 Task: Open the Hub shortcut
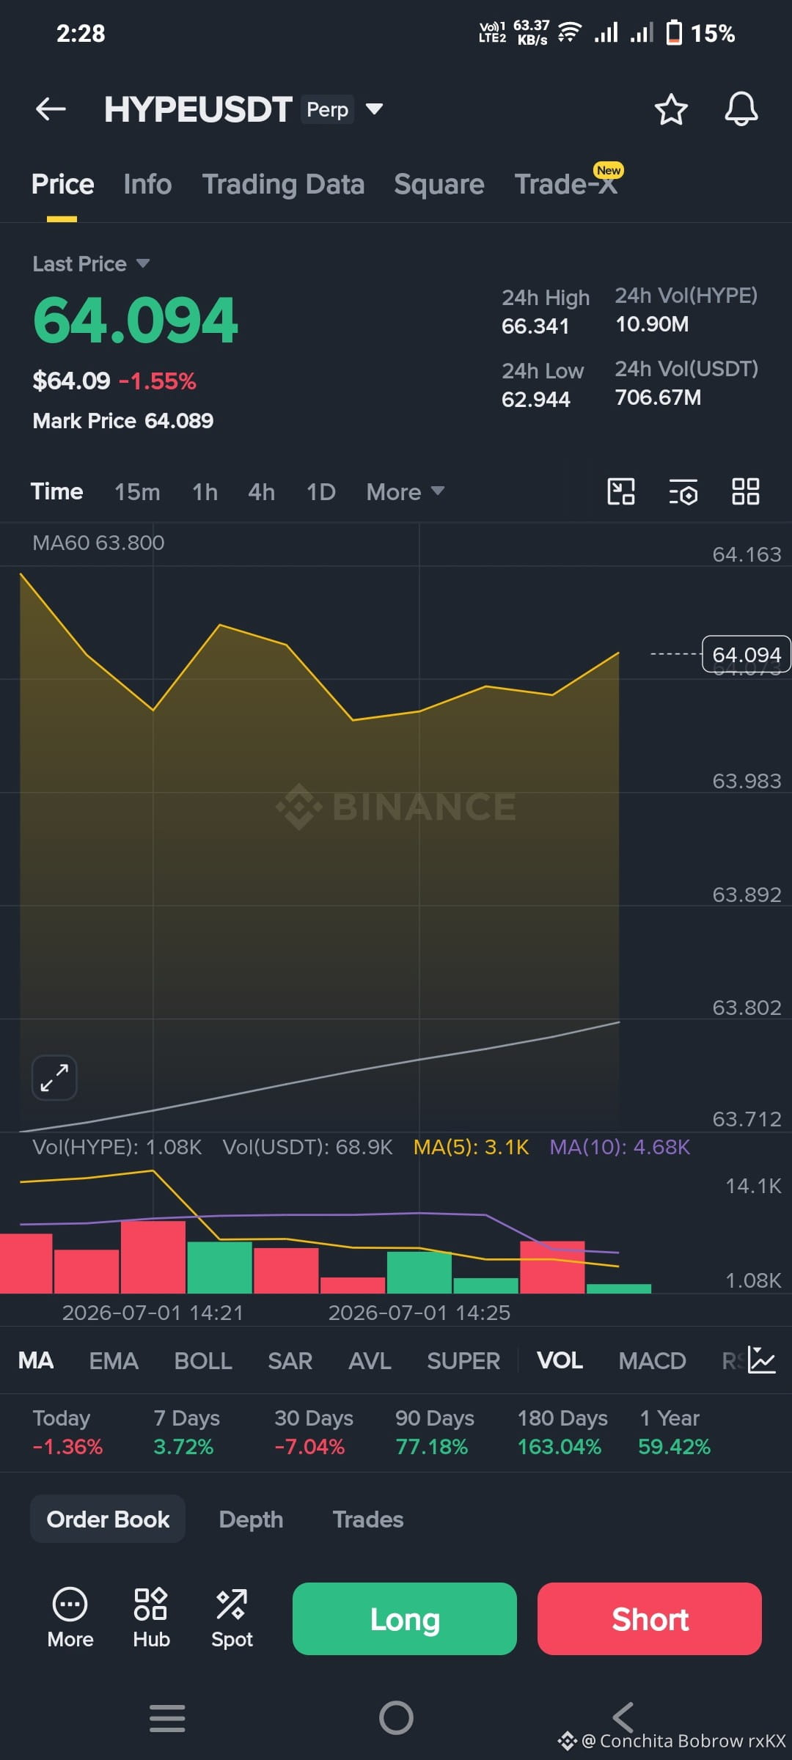(151, 1618)
